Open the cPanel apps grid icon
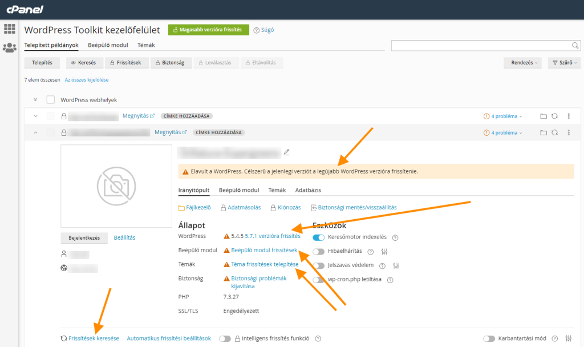 pyautogui.click(x=9, y=29)
